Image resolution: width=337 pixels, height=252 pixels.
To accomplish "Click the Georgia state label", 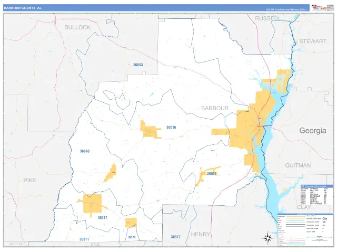I will click(x=313, y=131).
